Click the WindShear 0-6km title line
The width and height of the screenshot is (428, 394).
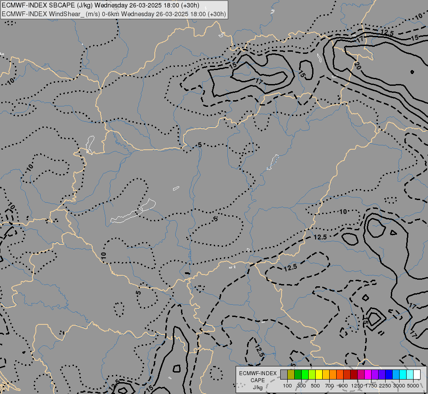pyautogui.click(x=114, y=14)
